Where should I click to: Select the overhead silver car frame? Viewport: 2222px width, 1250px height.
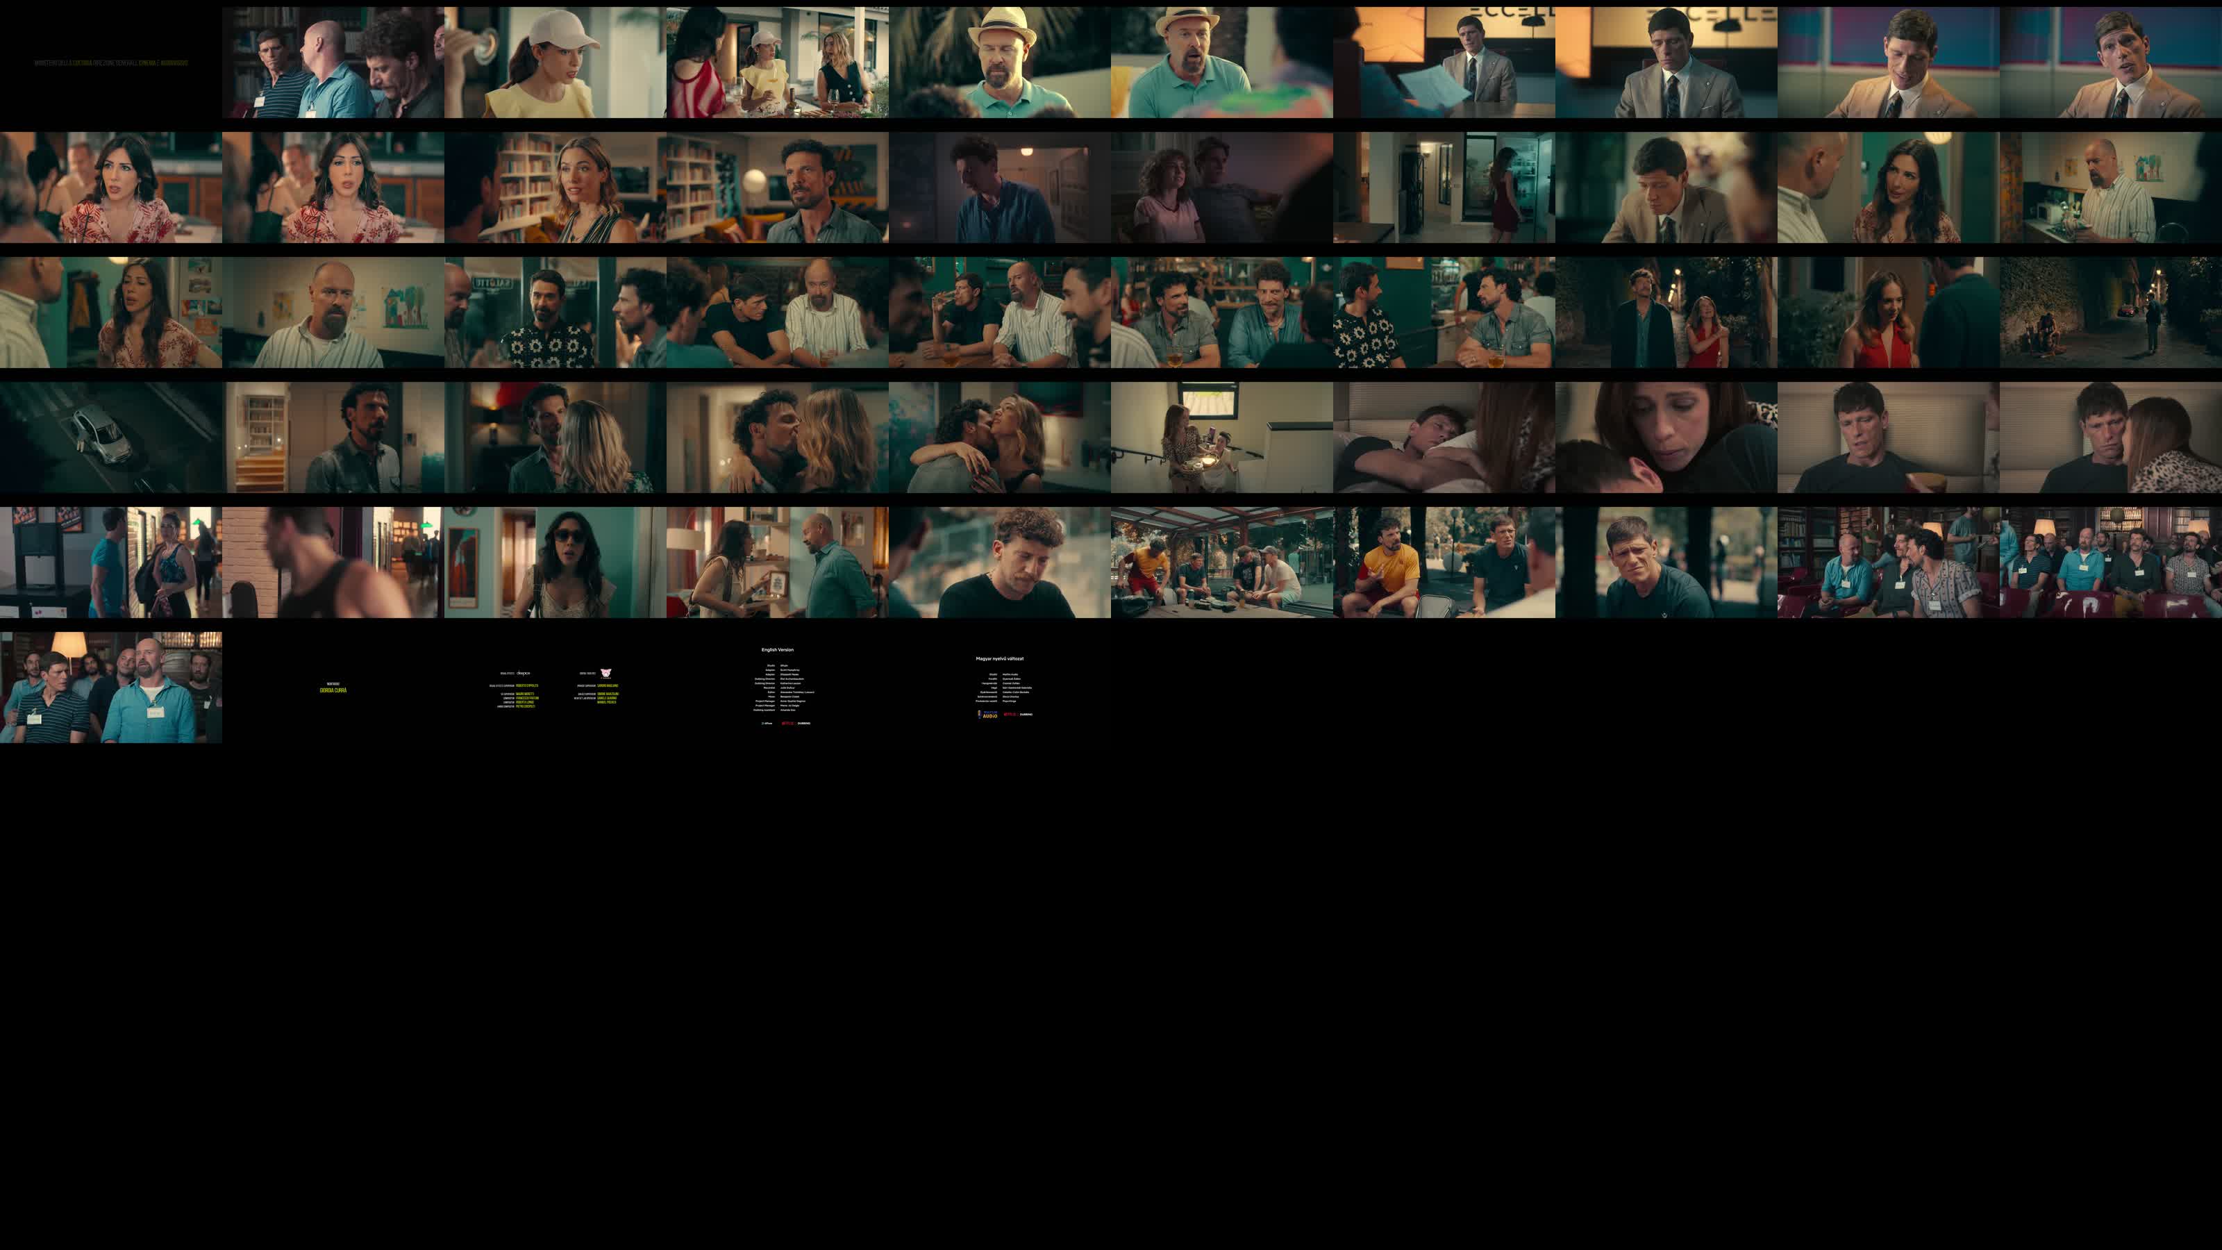coord(110,437)
